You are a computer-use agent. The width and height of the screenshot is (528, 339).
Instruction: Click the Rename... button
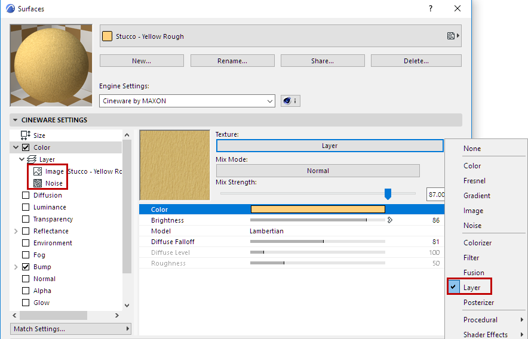232,61
